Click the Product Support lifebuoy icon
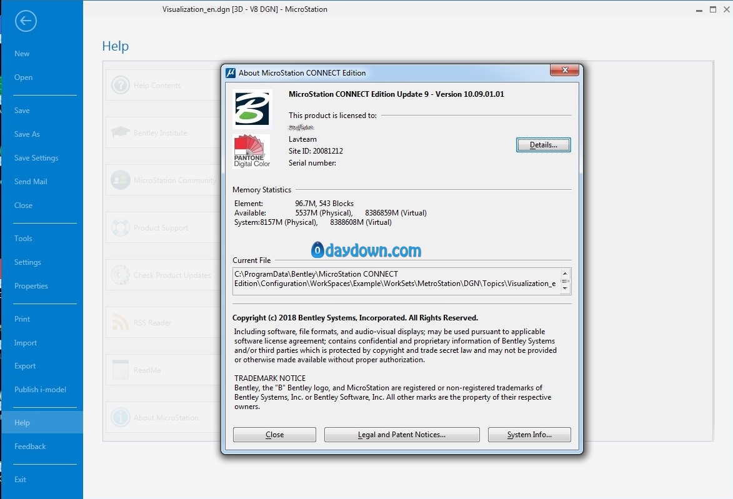Image resolution: width=733 pixels, height=499 pixels. point(121,227)
